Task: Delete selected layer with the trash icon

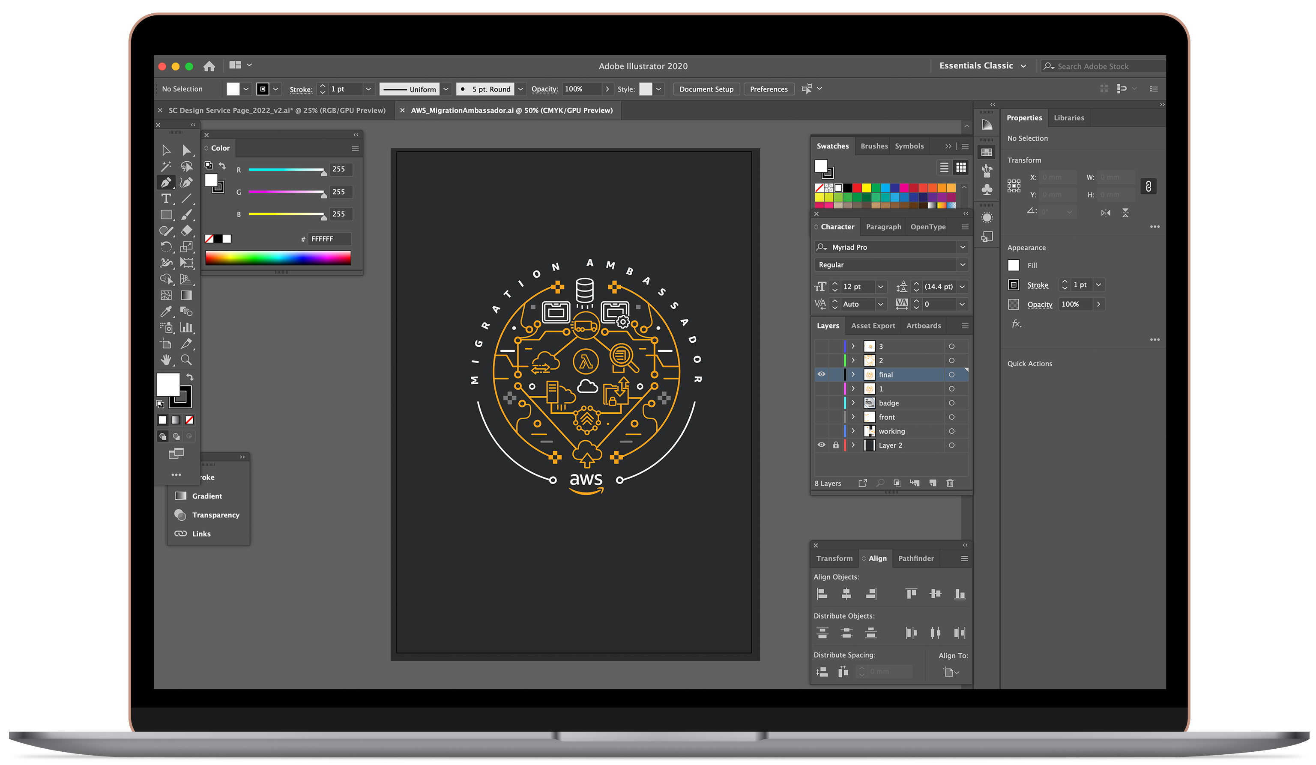Action: [x=950, y=483]
